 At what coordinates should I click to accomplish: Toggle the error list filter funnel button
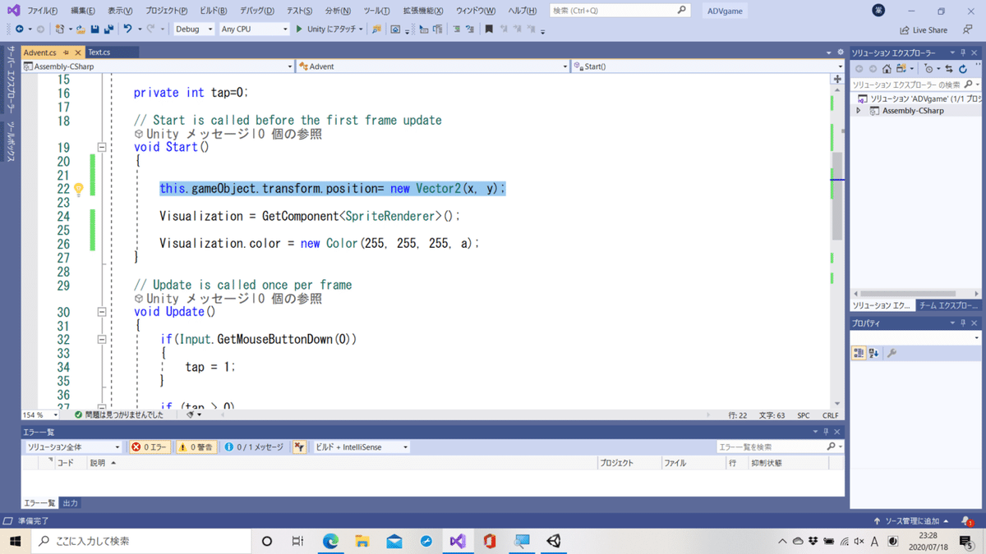300,447
